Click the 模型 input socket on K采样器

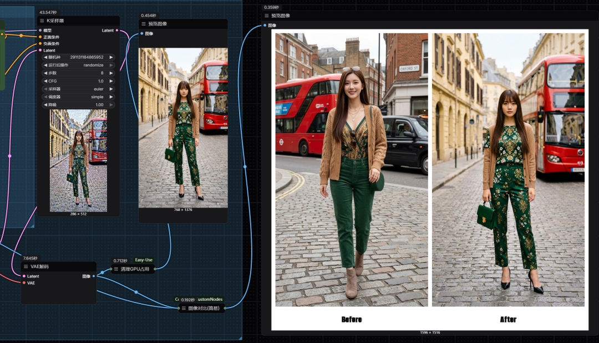[x=40, y=30]
